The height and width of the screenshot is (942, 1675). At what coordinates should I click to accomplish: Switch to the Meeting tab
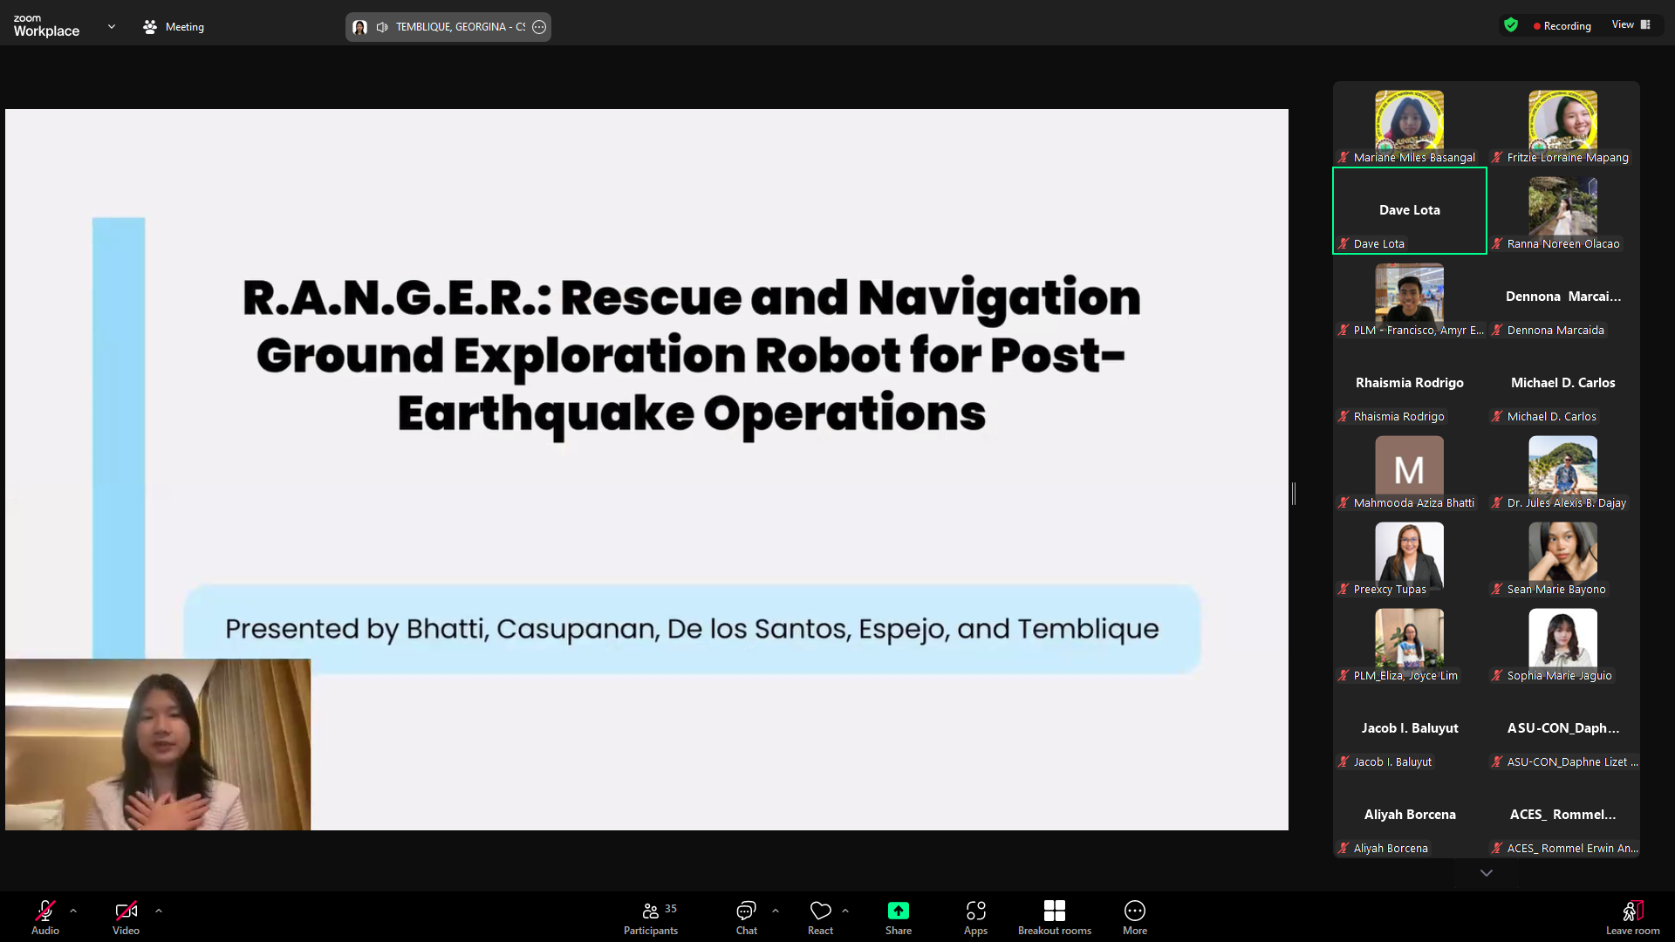click(174, 27)
